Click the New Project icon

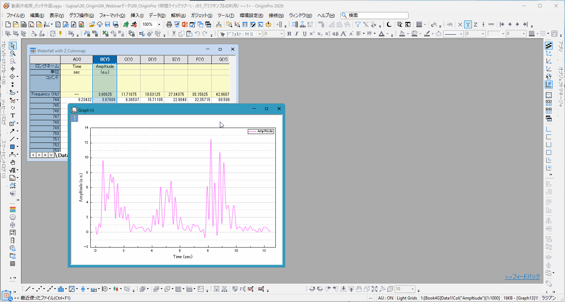click(8, 24)
